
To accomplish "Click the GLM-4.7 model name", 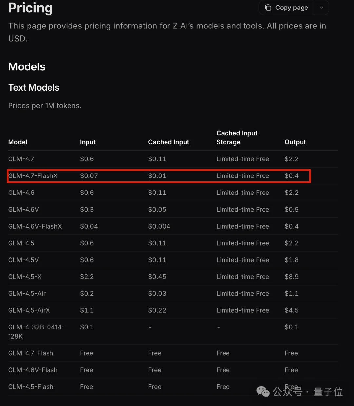I will 21,159.
